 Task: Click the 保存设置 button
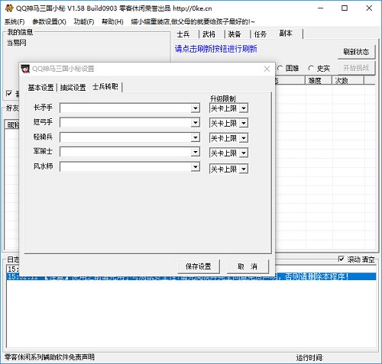coord(199,266)
